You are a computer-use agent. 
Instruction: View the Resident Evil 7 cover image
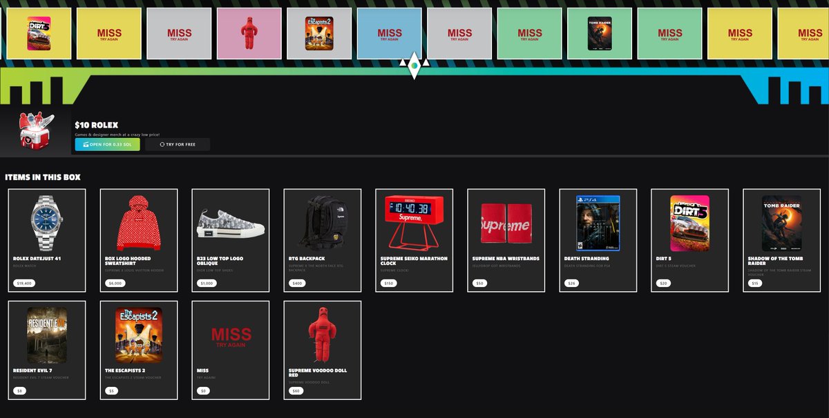(47, 335)
